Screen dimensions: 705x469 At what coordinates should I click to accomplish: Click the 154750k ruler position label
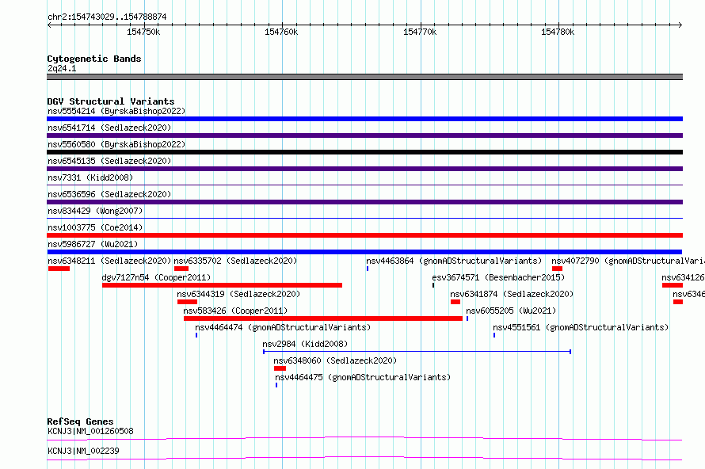pyautogui.click(x=143, y=32)
